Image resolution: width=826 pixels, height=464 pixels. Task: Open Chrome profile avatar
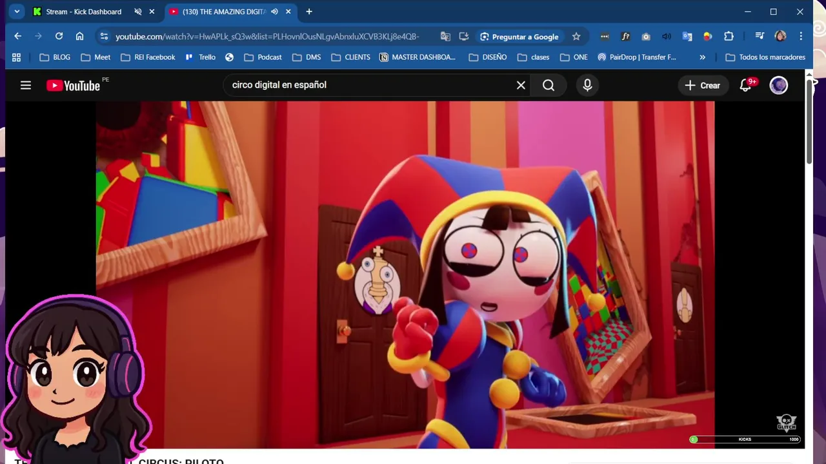780,37
